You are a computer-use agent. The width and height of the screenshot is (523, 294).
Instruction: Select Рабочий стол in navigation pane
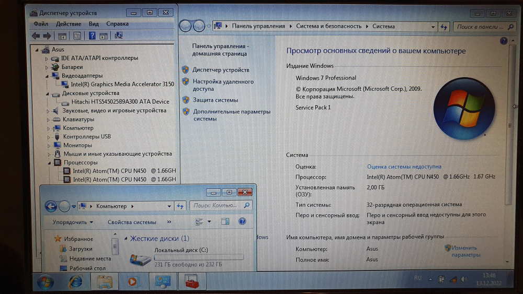87,268
